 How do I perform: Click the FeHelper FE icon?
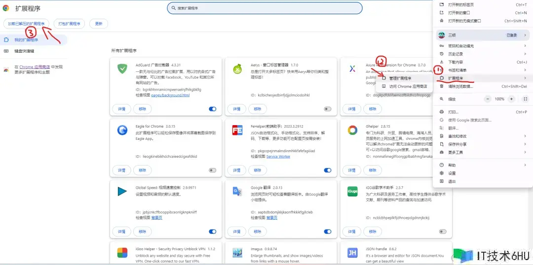237,130
